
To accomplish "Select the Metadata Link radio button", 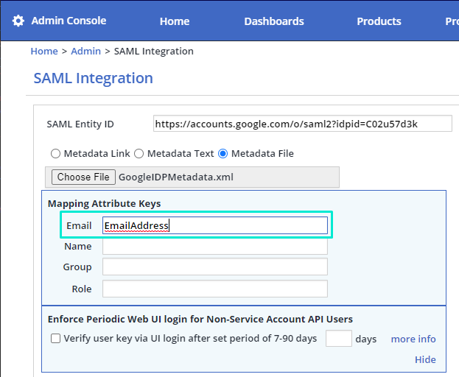I will pyautogui.click(x=55, y=154).
